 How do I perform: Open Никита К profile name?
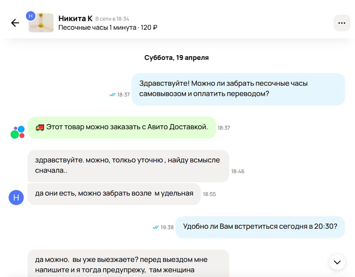point(76,18)
